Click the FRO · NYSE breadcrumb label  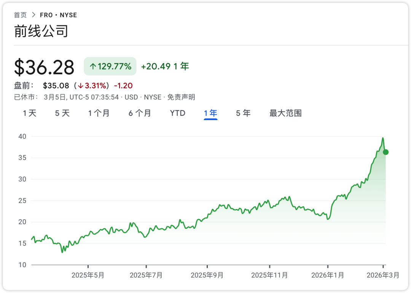click(58, 15)
